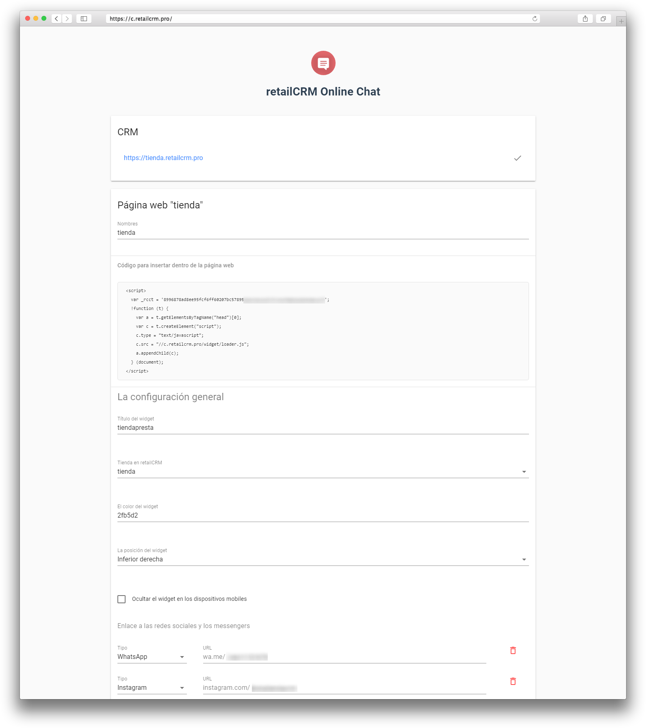Delete the Instagram link row
Screen dimensions: 646x728
[513, 681]
